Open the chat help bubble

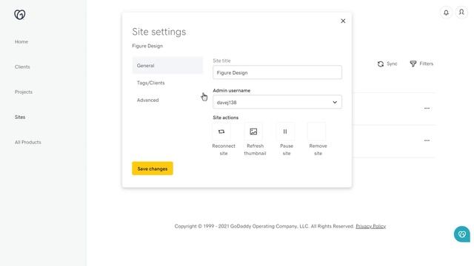point(461,234)
